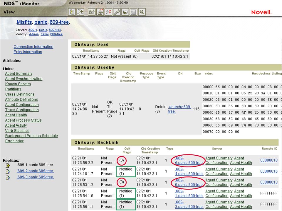Click timestamp 02/21/01 14:24:06 in UsedBy
Image resolution: width=282 pixels, height=211 pixels.
[80, 109]
